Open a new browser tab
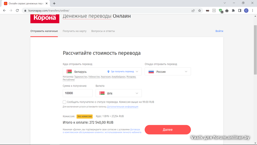 tap(54, 4)
